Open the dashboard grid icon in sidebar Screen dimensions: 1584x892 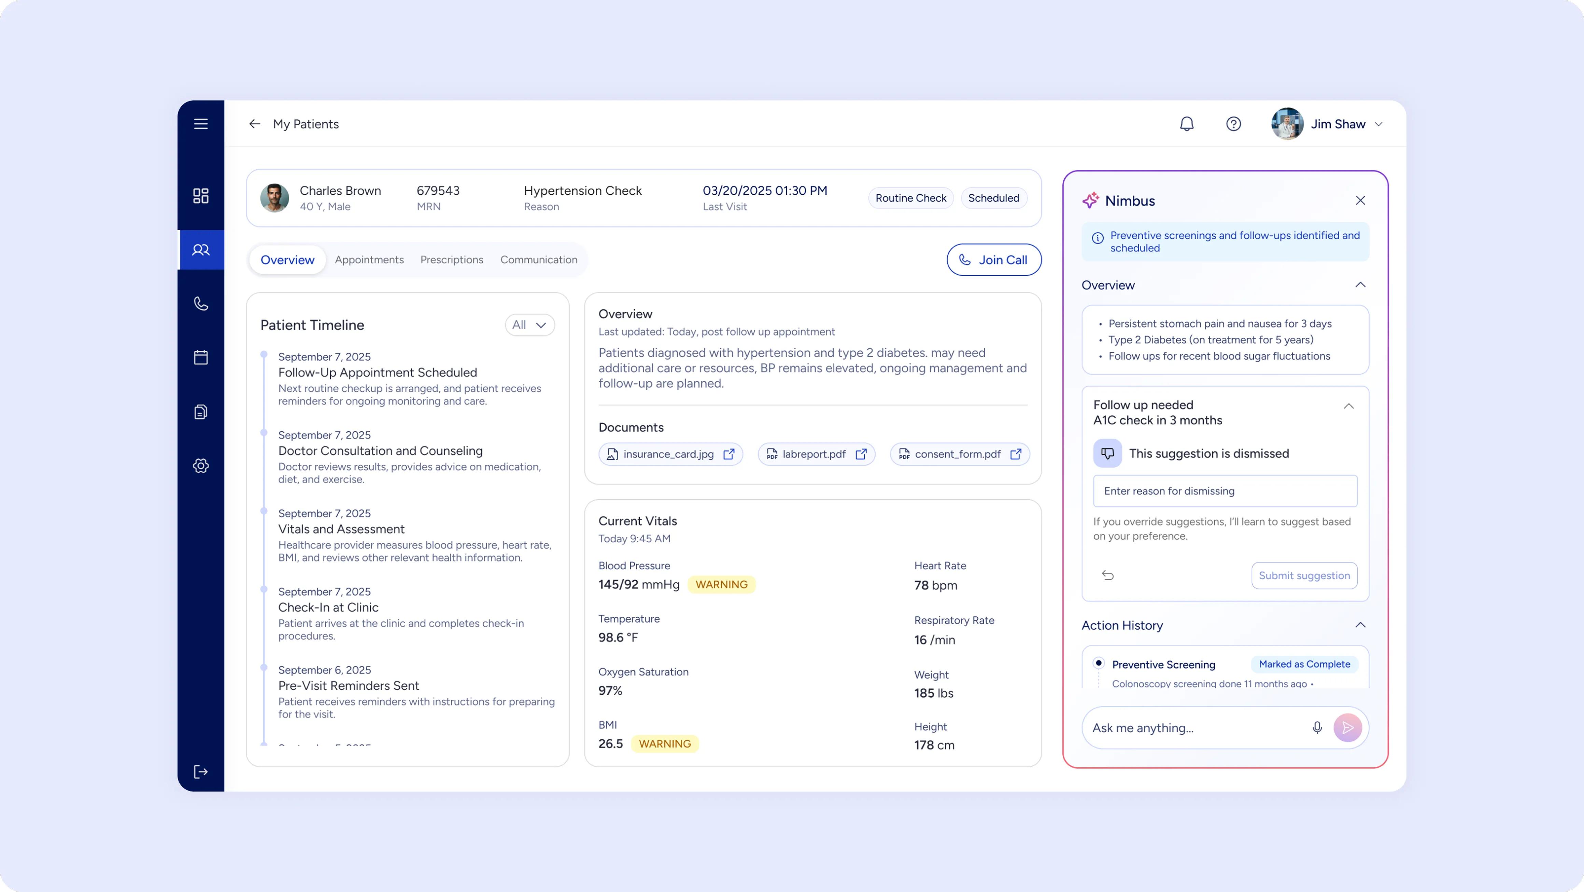pyautogui.click(x=200, y=196)
